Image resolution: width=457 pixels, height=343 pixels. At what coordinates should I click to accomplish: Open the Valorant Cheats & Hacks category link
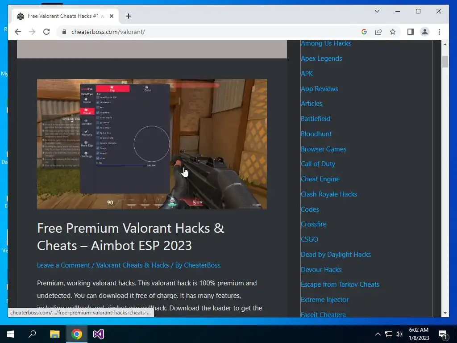coord(133,265)
